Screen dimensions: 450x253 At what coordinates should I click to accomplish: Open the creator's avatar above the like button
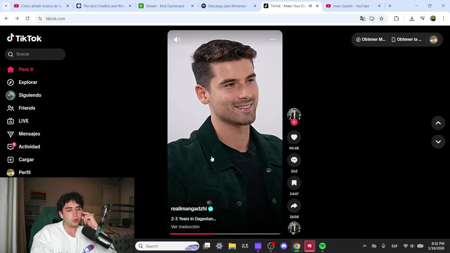click(294, 114)
